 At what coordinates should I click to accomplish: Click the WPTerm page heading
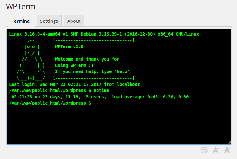tap(21, 7)
